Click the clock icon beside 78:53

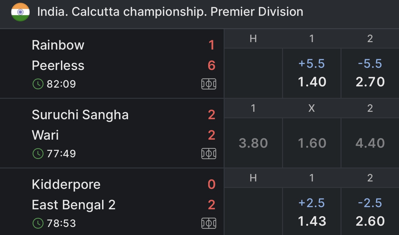38,223
